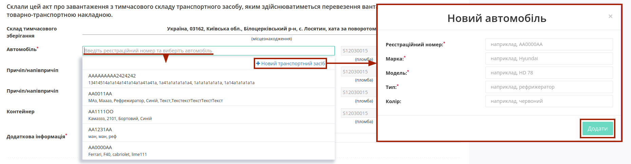Click the Автомобіль seal number field
Viewport: 631px width, 164px height.
point(359,51)
